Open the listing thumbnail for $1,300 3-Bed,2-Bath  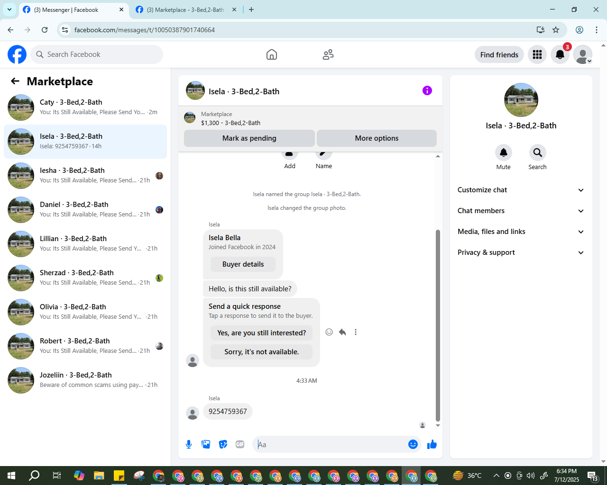190,118
